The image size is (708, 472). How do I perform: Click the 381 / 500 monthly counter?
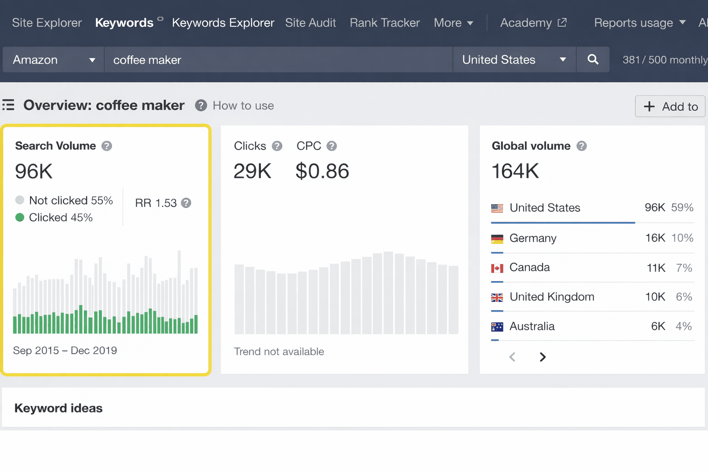pos(665,60)
